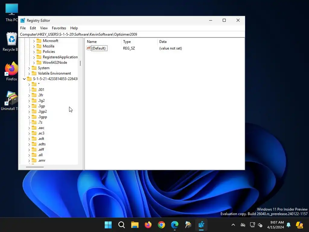Expand the System key
Viewport: 309px width, 232px height.
(x=29, y=68)
